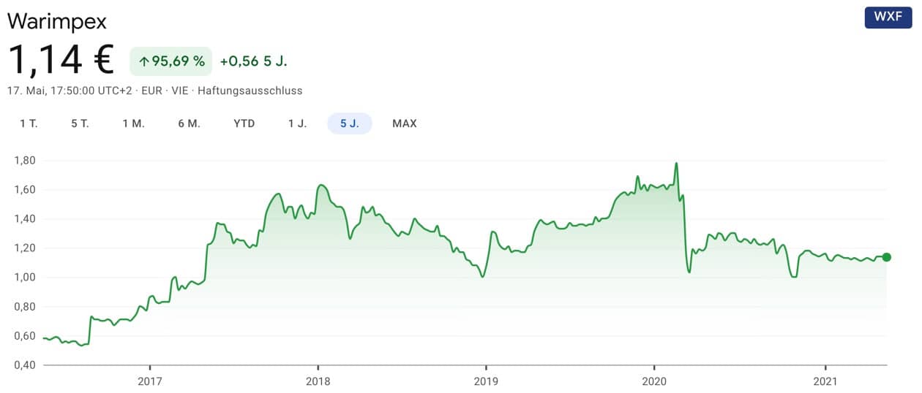
Task: Click the 0,80 y-axis label
Action: coord(25,307)
